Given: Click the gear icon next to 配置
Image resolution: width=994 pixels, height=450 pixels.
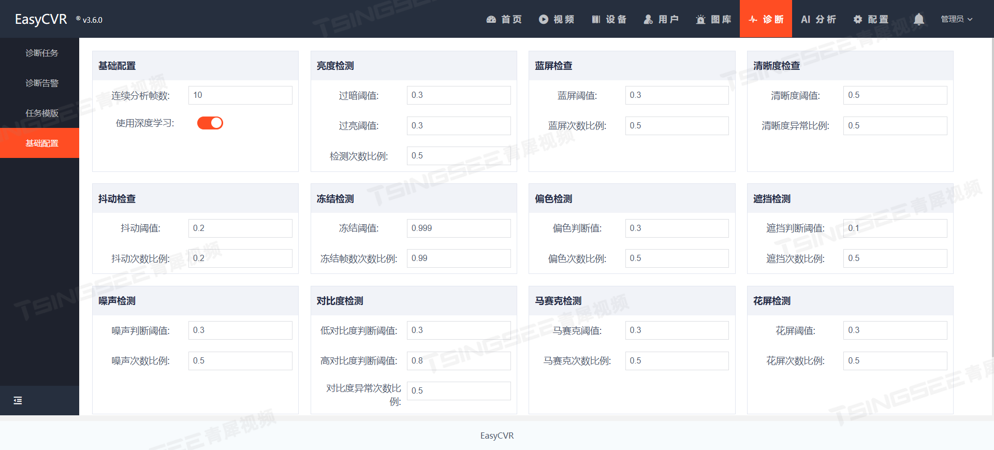Looking at the screenshot, I should pyautogui.click(x=858, y=19).
